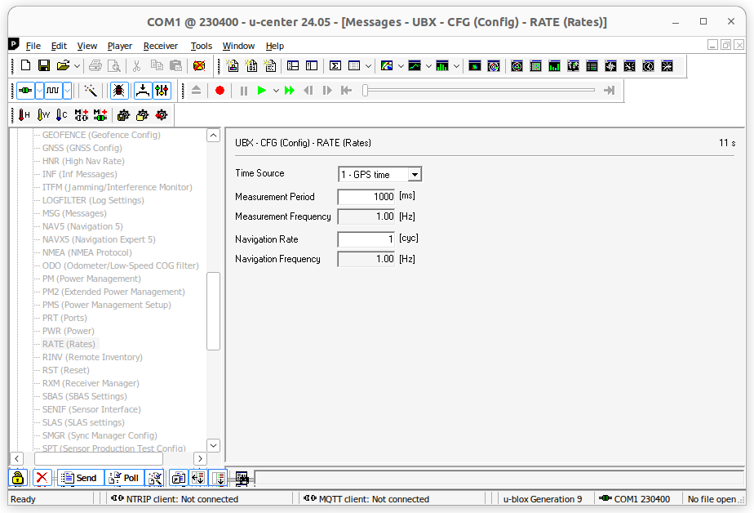Click tree horizontal scroll right arrow

pos(200,458)
